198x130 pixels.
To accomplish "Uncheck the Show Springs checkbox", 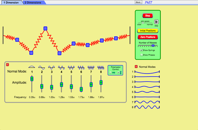I will [142, 50].
